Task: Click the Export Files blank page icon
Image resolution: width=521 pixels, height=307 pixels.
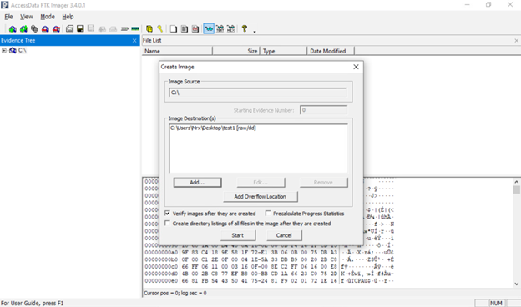Action: tap(174, 29)
